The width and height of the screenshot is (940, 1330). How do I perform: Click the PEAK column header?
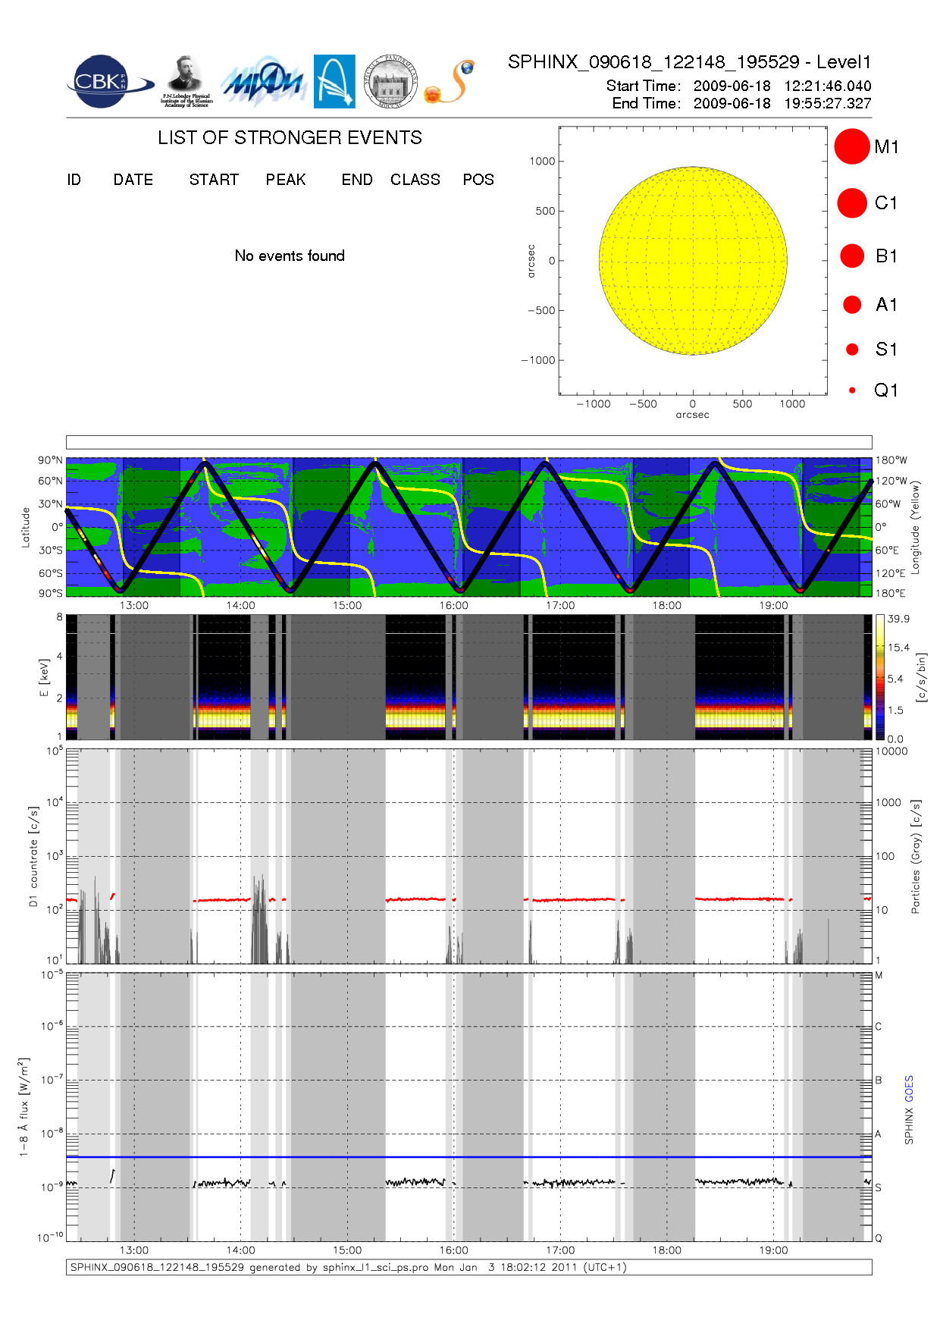(x=286, y=180)
